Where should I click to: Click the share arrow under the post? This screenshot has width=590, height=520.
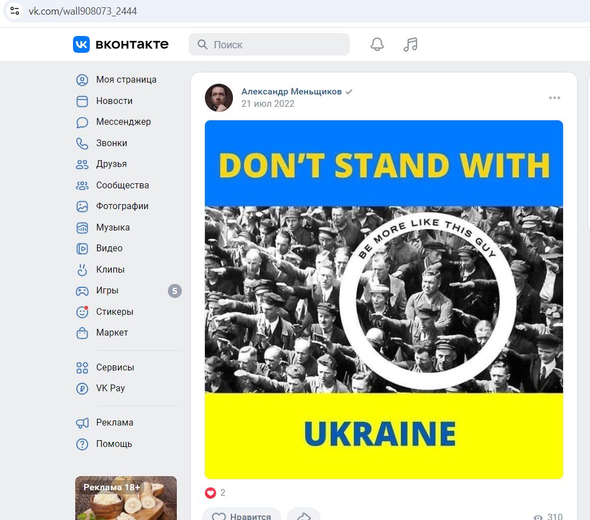pyautogui.click(x=304, y=516)
